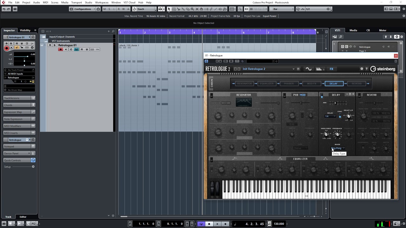Screen dimensions: 406x228
Task: Adjust the Delay Mix slider
Action: pos(337,103)
